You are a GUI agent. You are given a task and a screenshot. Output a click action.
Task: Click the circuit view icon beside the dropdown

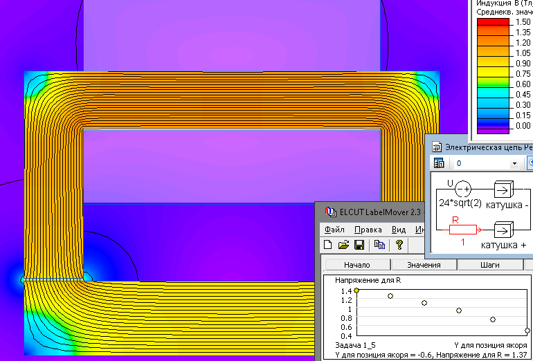(439, 164)
